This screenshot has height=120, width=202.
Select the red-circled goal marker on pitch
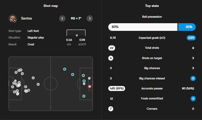pyautogui.click(x=90, y=86)
